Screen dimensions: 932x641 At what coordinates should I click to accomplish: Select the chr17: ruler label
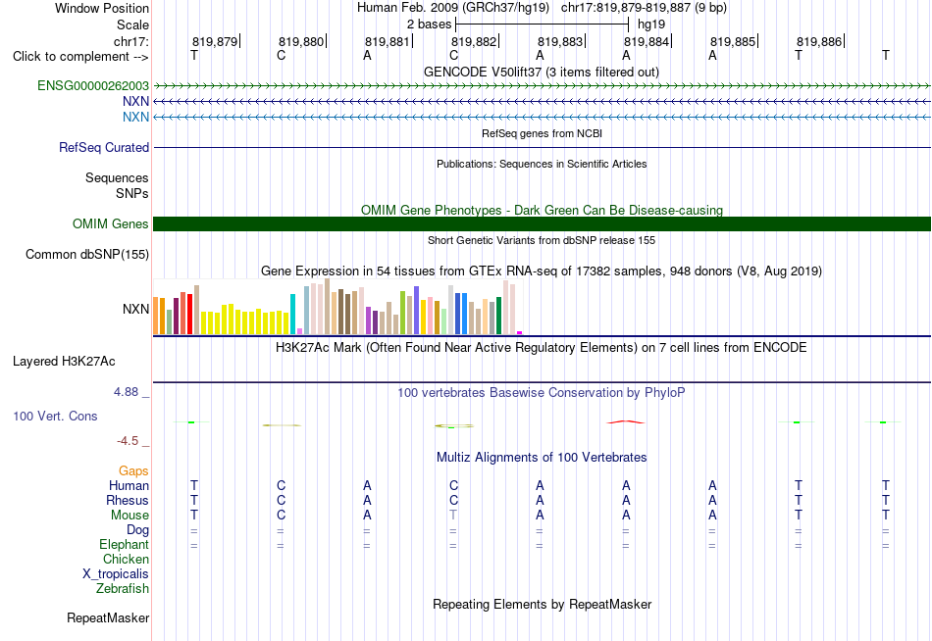click(x=130, y=41)
